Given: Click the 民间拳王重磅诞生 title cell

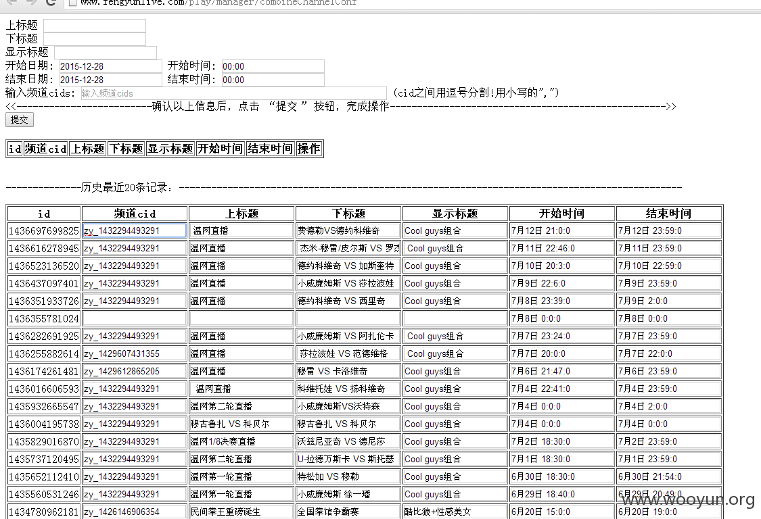Looking at the screenshot, I should pyautogui.click(x=241, y=512).
